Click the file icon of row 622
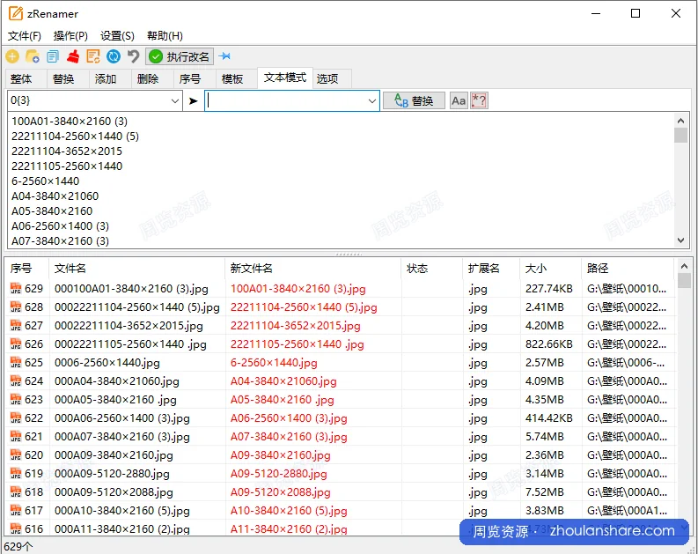The width and height of the screenshot is (698, 554). click(x=16, y=418)
